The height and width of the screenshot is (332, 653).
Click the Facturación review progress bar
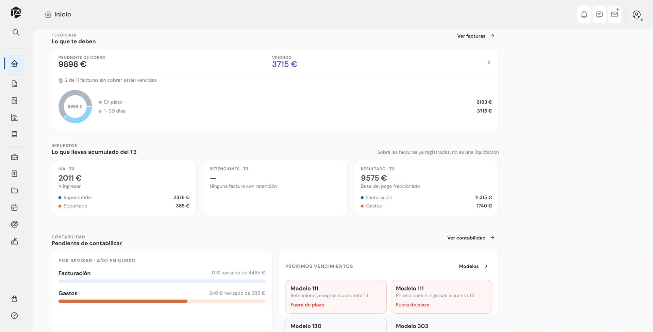point(162,281)
